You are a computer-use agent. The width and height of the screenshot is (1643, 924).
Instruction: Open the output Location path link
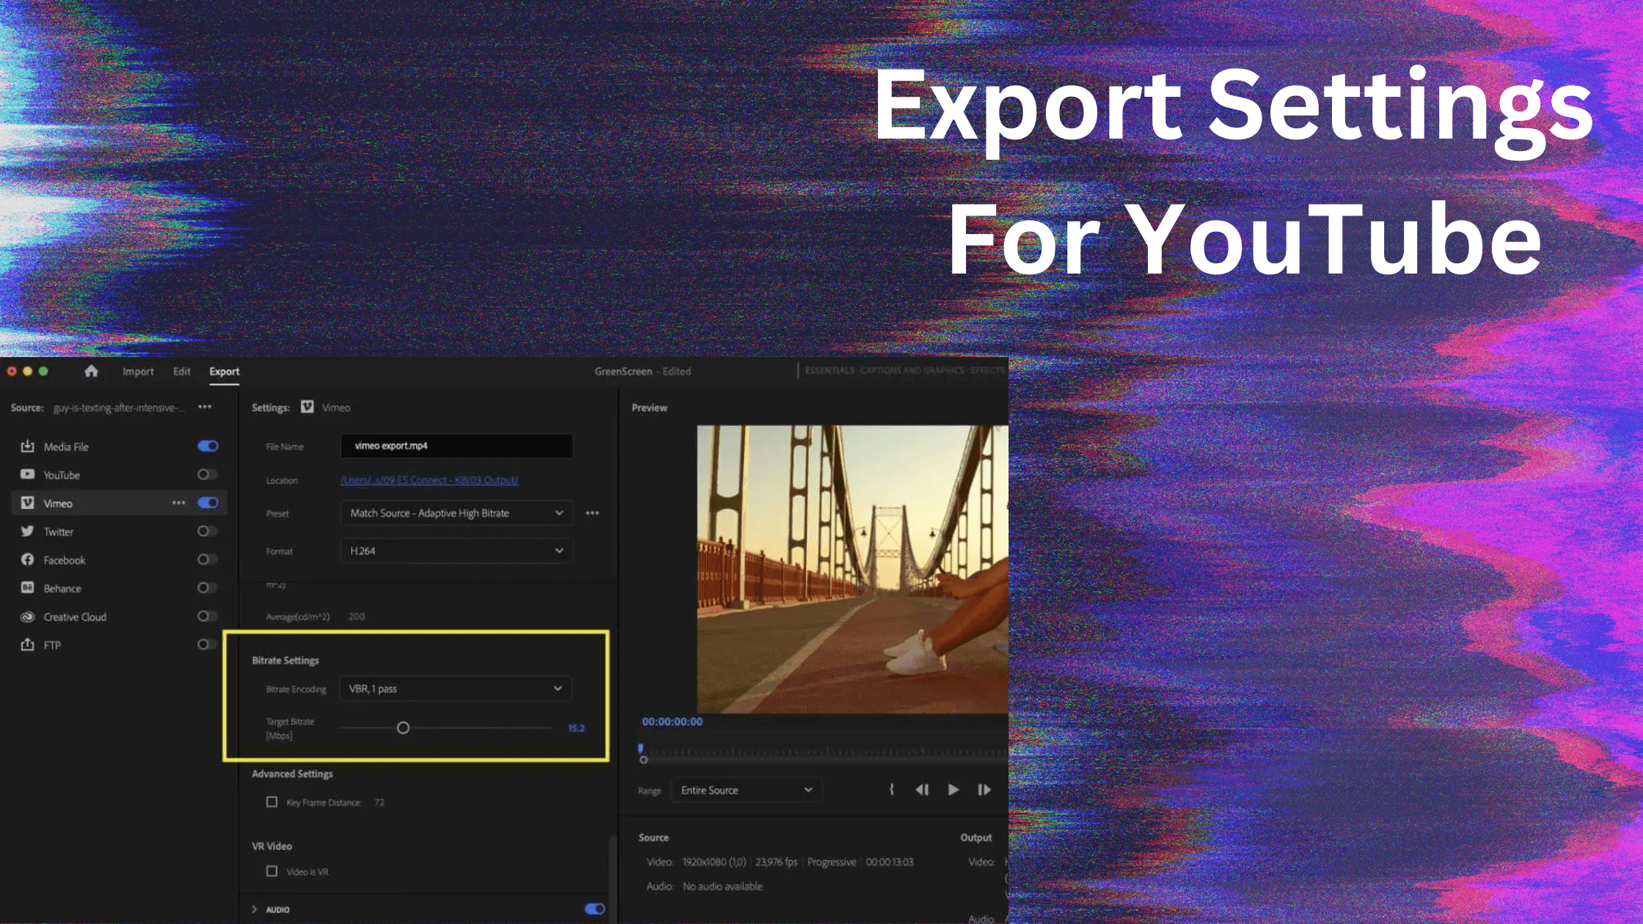click(429, 480)
